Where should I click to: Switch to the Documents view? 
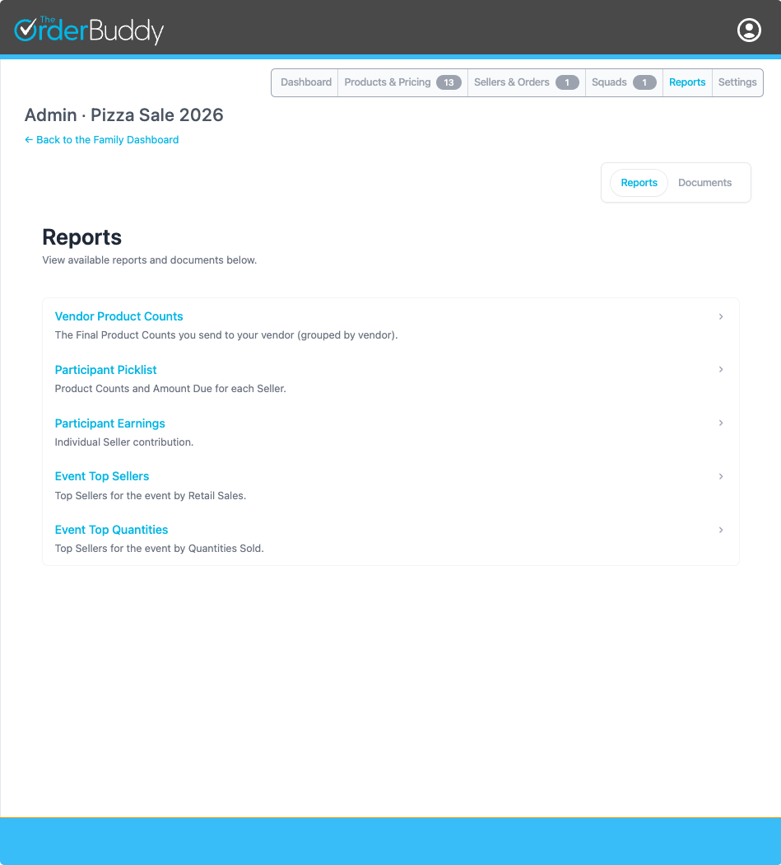click(x=704, y=182)
